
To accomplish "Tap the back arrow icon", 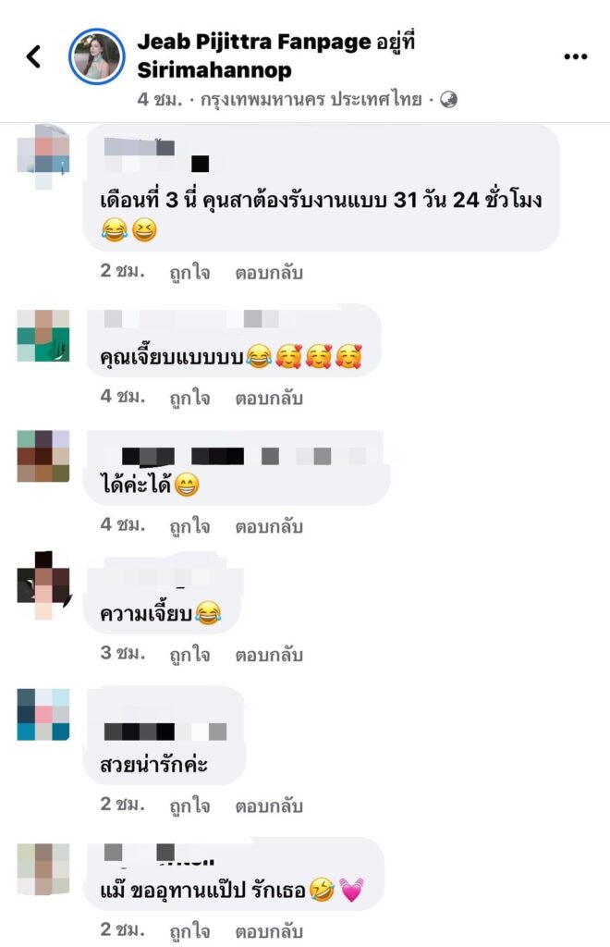I will [x=34, y=56].
